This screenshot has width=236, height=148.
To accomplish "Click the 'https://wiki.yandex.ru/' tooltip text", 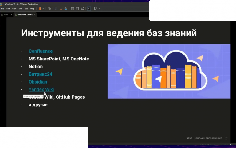I will 33,96.
